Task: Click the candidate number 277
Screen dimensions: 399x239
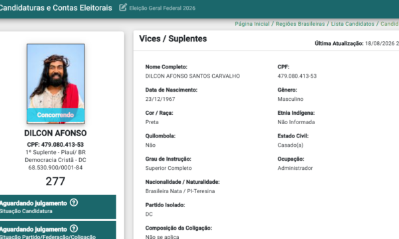Action: pos(55,181)
